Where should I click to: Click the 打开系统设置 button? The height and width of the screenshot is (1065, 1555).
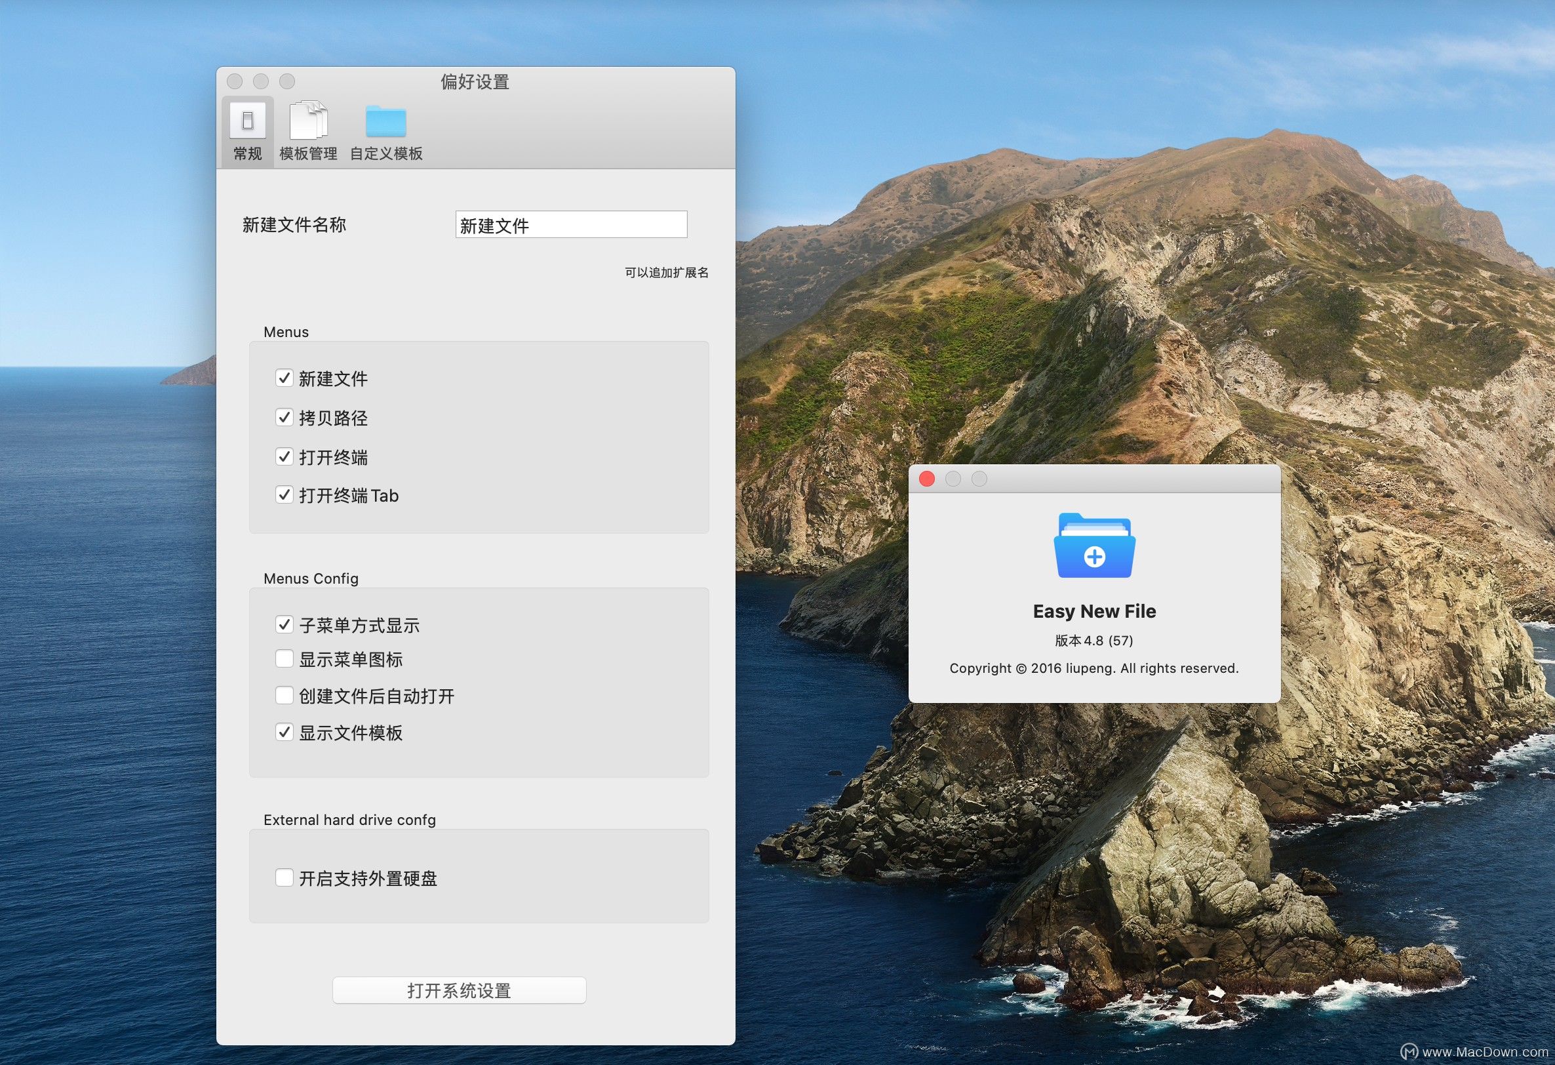459,990
